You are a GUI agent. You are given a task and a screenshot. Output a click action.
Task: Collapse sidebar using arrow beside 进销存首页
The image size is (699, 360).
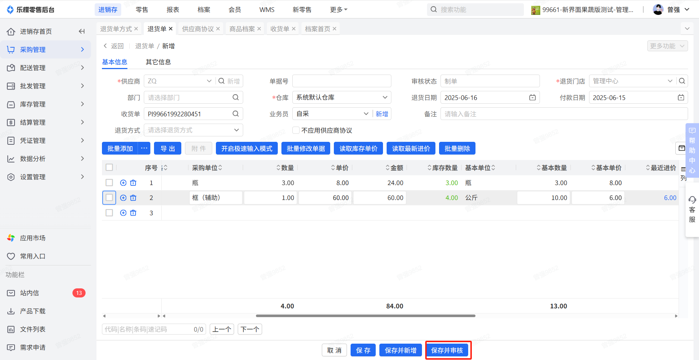tap(82, 31)
